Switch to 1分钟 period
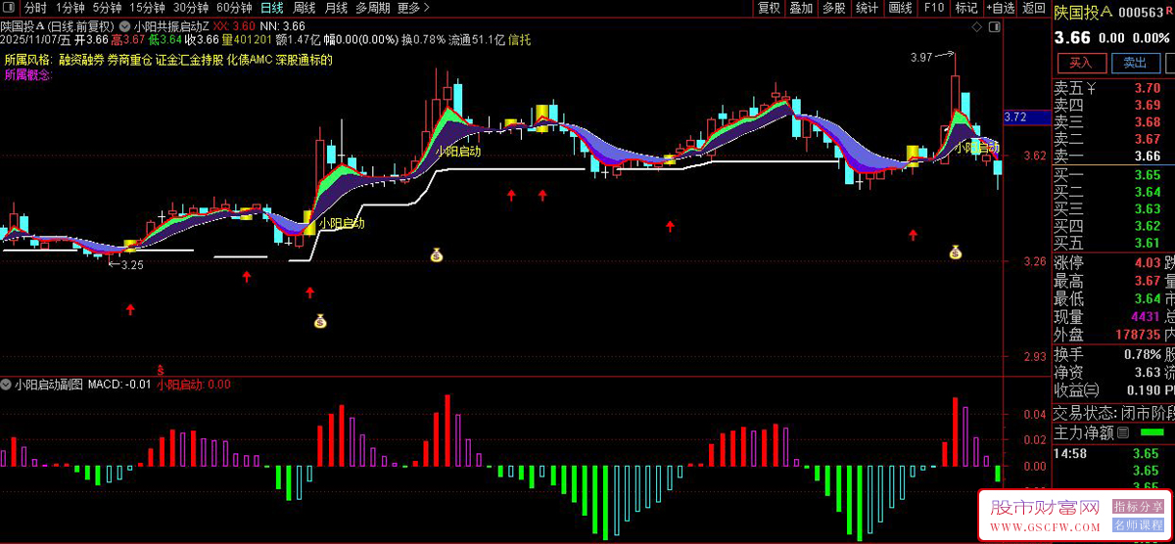Screen dimensions: 1175x544 coord(70,8)
